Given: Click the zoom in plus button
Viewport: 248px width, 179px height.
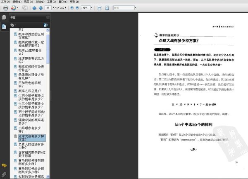Looking at the screenshot, I should pos(77,8).
